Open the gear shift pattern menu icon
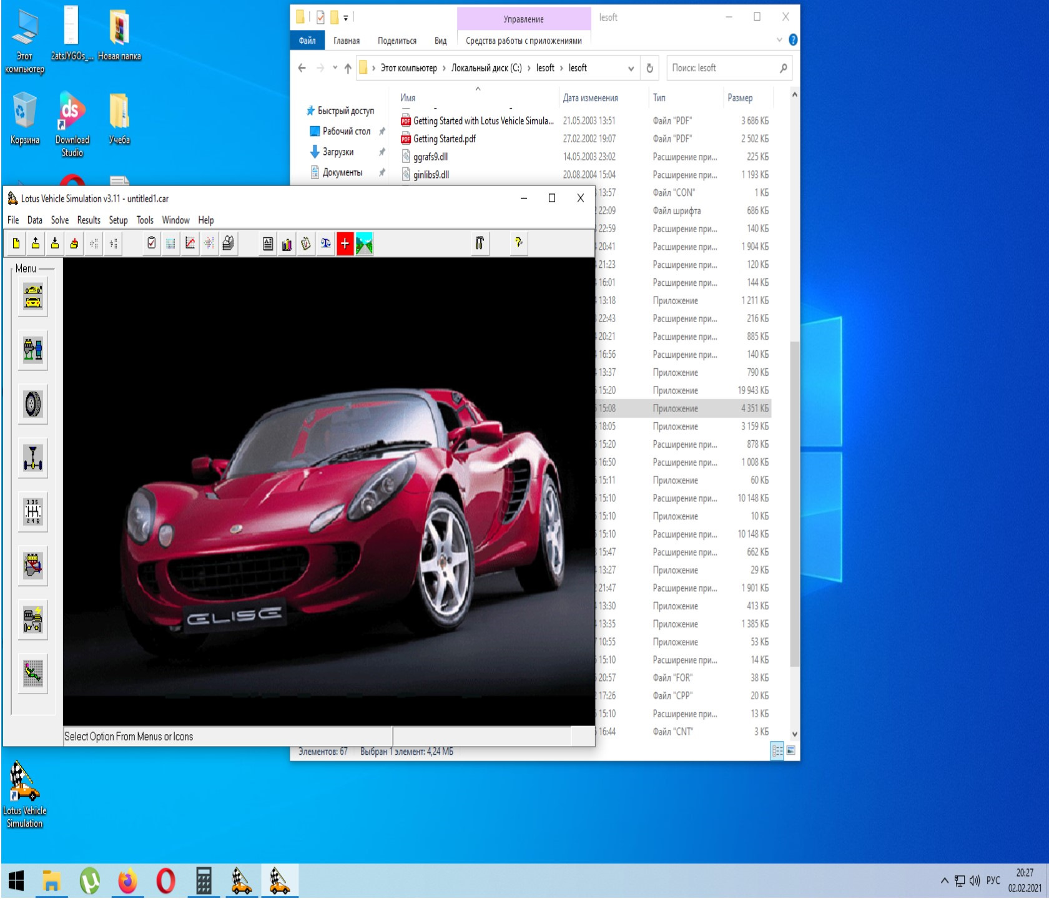Screen dimensions: 1049x899 tap(33, 512)
